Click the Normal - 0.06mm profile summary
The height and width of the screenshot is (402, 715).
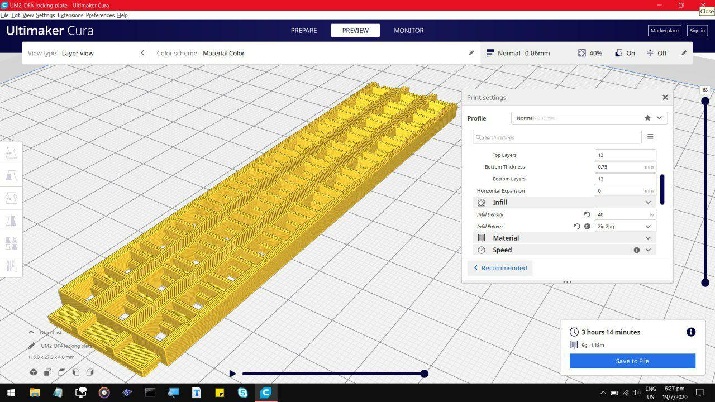click(x=518, y=53)
